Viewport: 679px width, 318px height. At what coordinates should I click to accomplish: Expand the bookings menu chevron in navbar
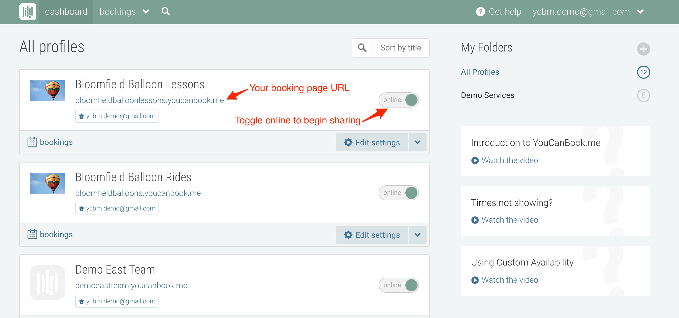pyautogui.click(x=146, y=12)
